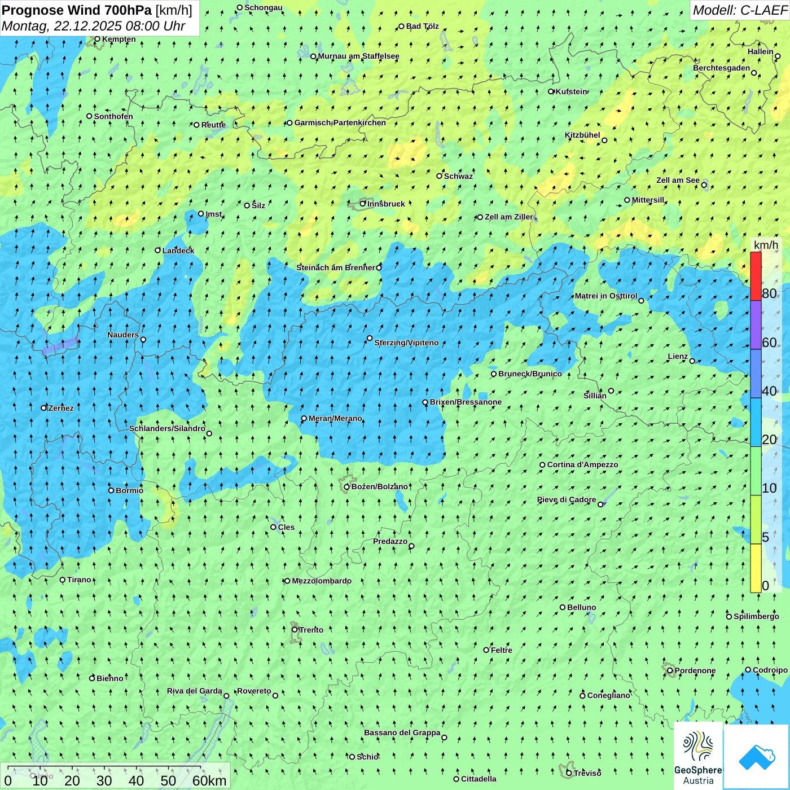This screenshot has height=790, width=790.
Task: Click the 'Schio' label
Action: coord(368,757)
